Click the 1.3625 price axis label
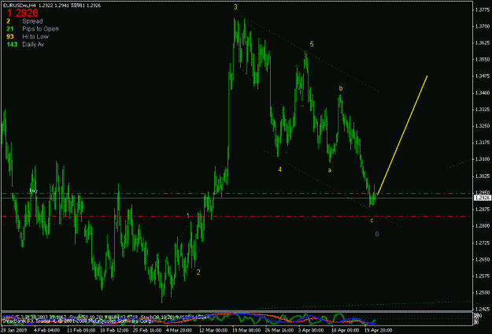The image size is (492, 334). pyautogui.click(x=483, y=43)
